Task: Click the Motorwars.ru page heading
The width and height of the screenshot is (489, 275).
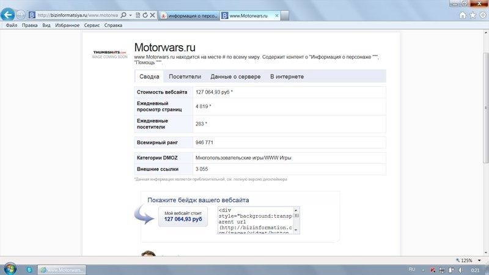Action: [164, 48]
